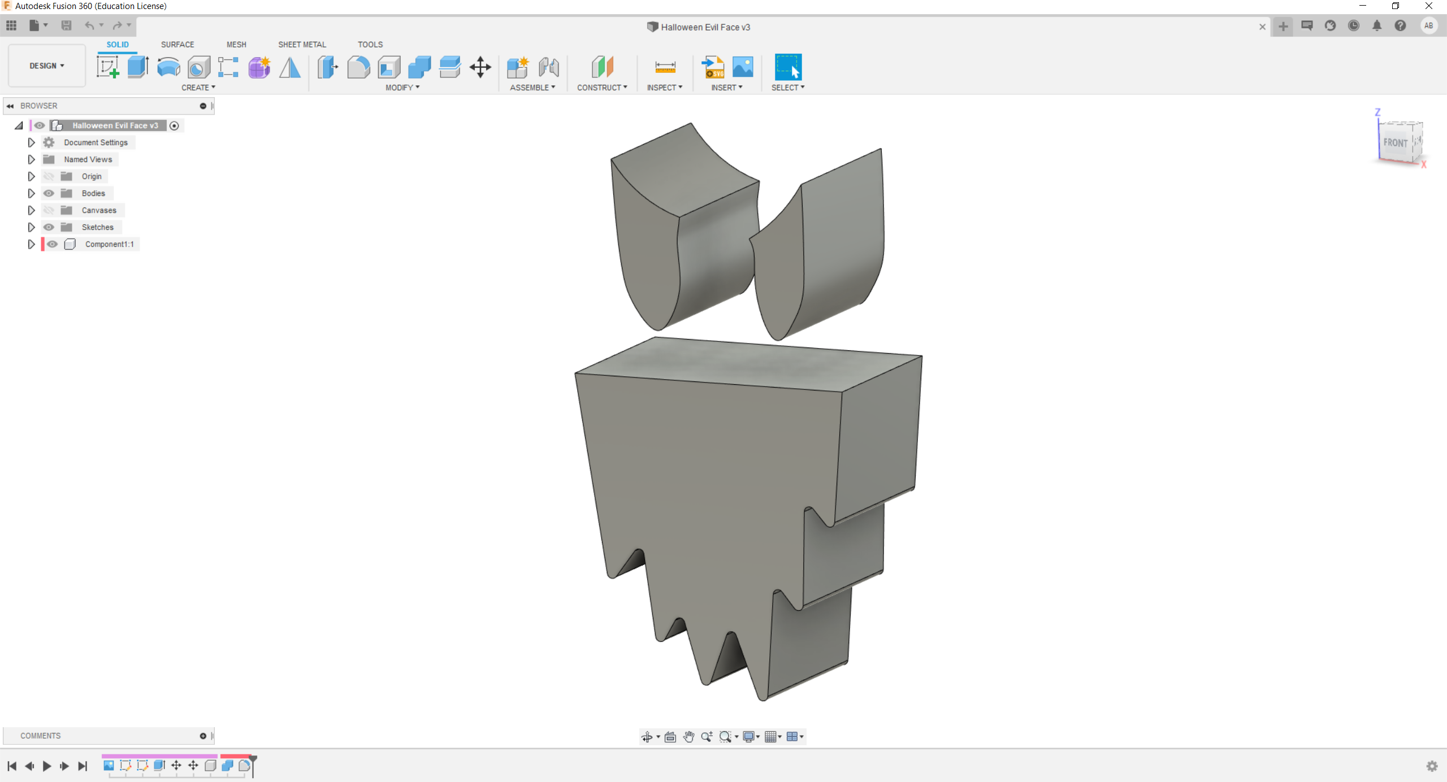
Task: Click the Move/Copy arrows tool
Action: 480,67
